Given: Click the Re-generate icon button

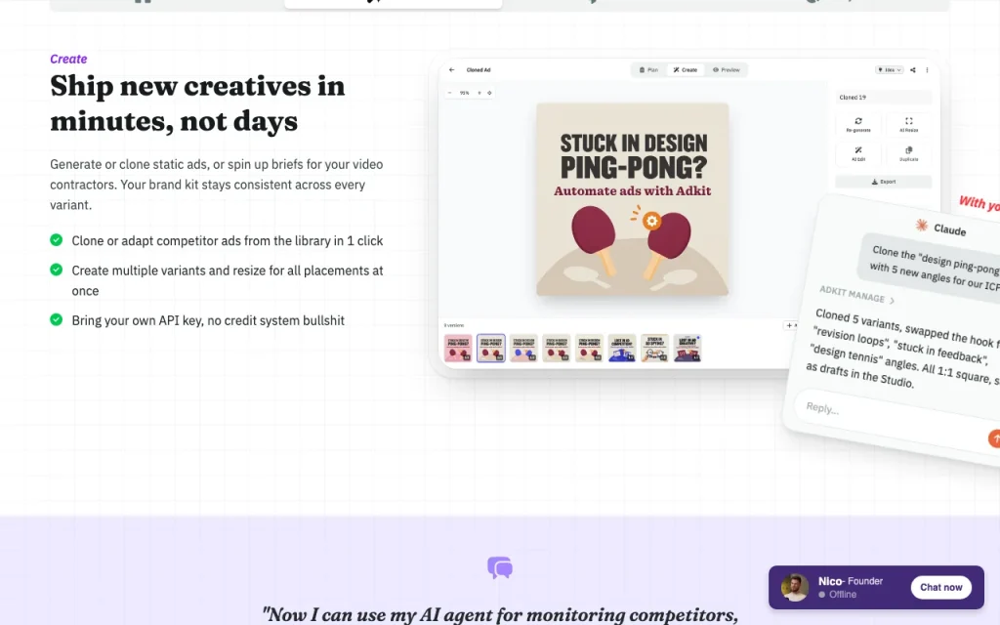Looking at the screenshot, I should click(x=858, y=124).
